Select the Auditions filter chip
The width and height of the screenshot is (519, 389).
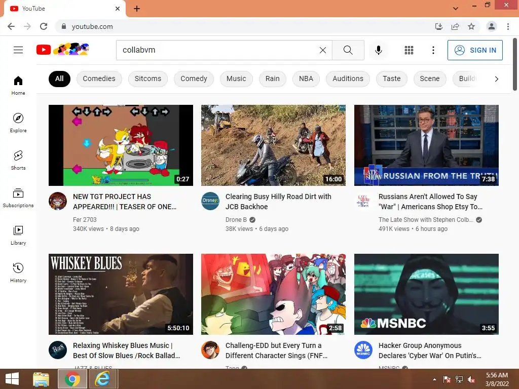[348, 79]
